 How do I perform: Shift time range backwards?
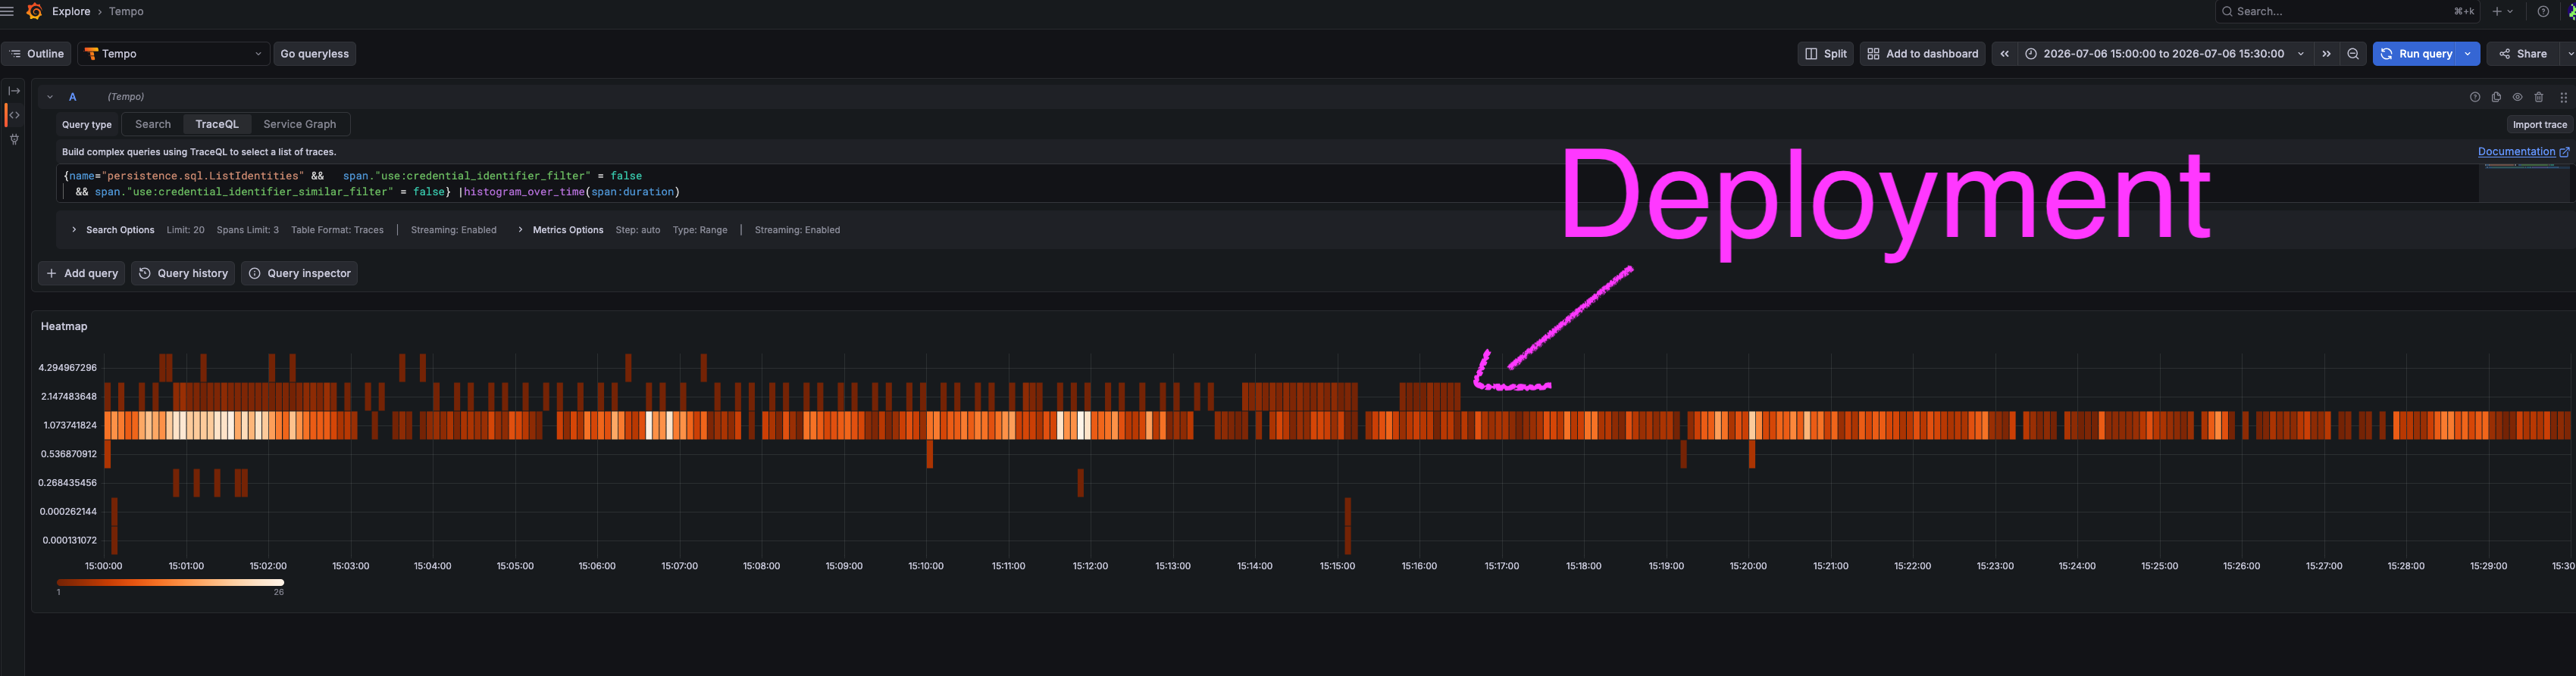point(2004,54)
